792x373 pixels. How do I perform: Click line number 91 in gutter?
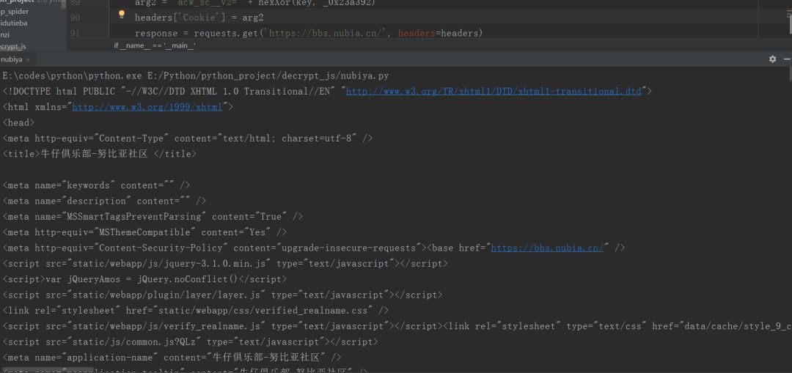point(75,33)
